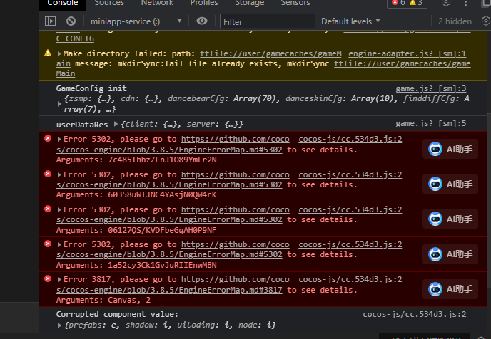Open AI助手 for error 06127QS/KVDFbeGqAH0P9NF
Screen dimensions: 491x339
(450, 219)
